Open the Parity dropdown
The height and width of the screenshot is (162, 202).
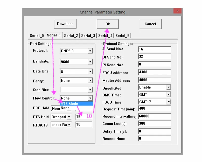click(90, 81)
